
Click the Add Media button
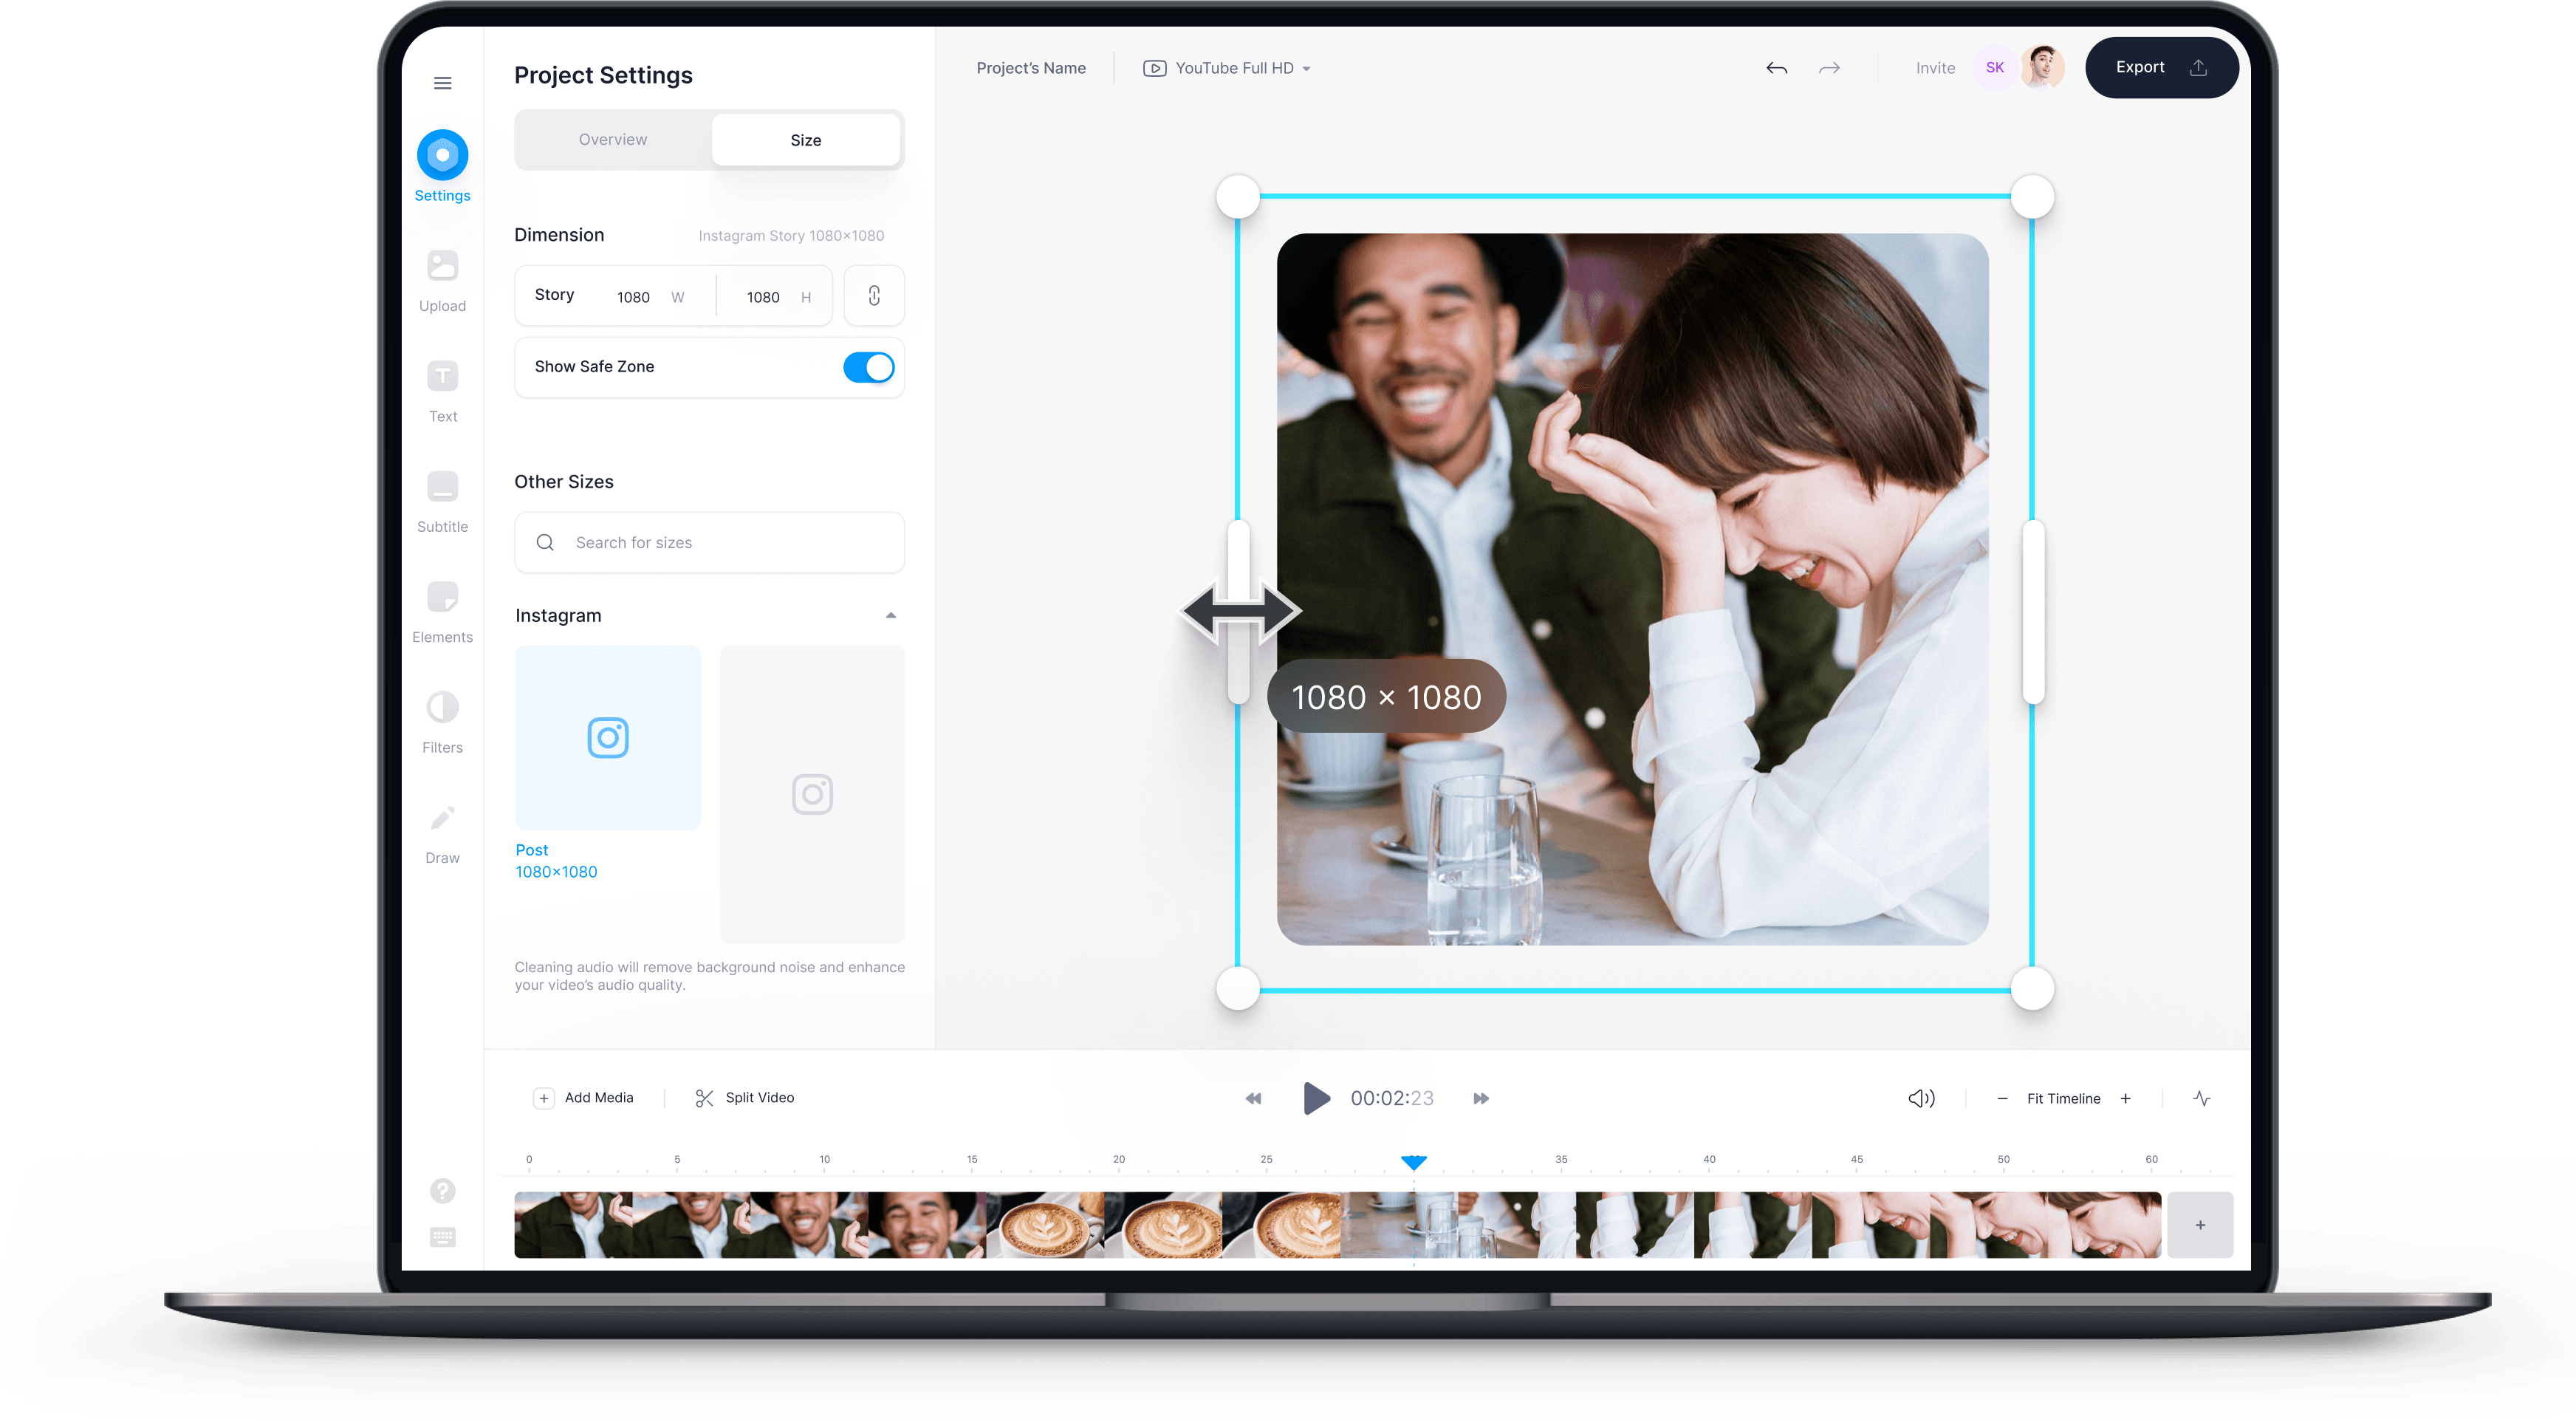[584, 1098]
